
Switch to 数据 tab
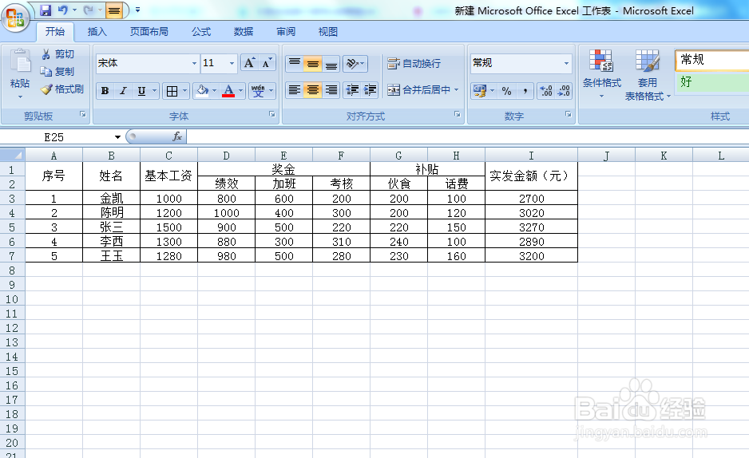[244, 31]
